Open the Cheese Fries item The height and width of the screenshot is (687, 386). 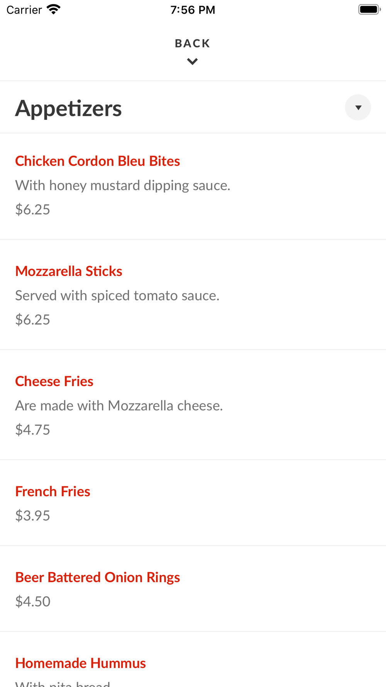point(54,381)
